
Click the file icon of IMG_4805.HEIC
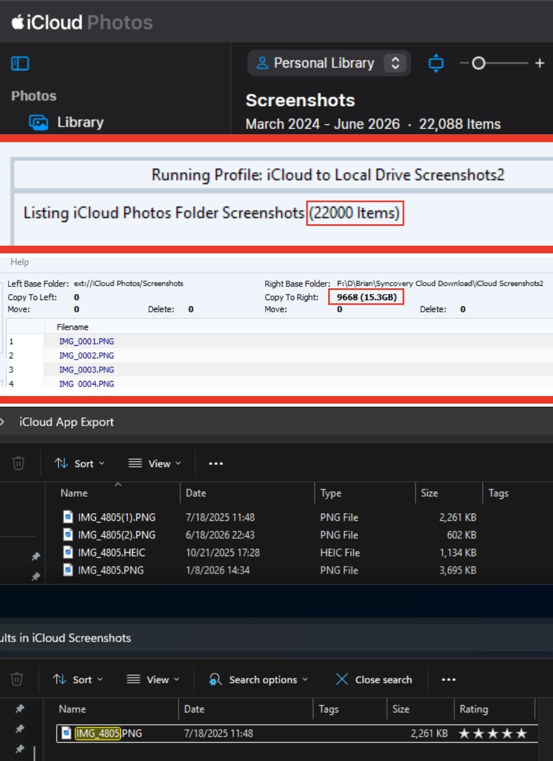(x=68, y=552)
